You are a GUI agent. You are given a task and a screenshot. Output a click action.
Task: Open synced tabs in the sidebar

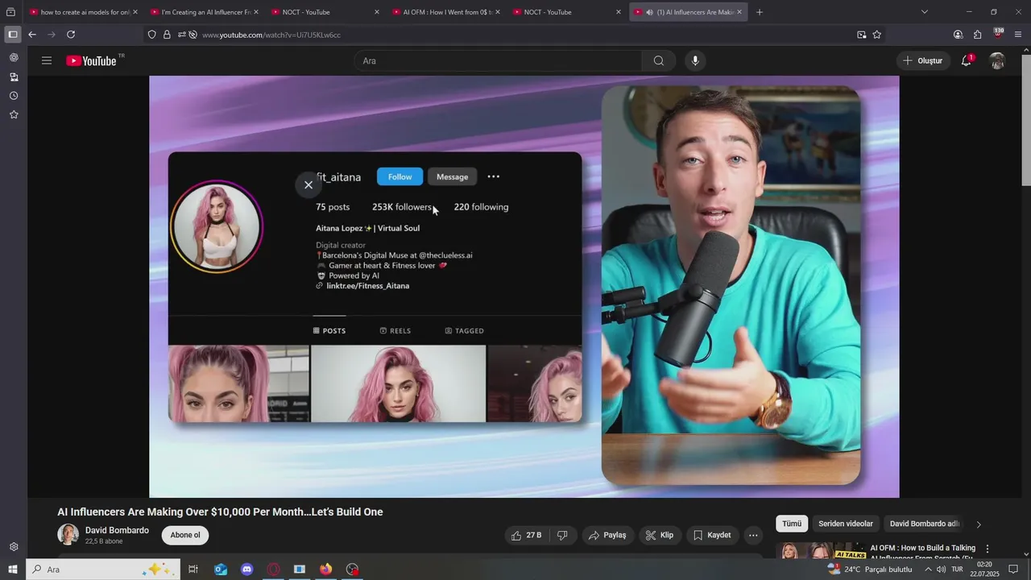(x=14, y=77)
